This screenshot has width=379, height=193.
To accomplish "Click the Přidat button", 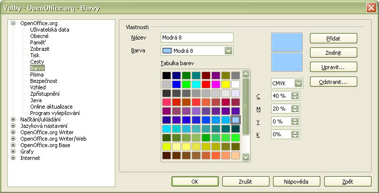I will point(333,39).
